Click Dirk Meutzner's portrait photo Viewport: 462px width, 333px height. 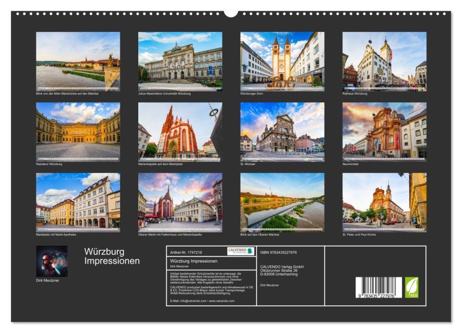click(51, 261)
